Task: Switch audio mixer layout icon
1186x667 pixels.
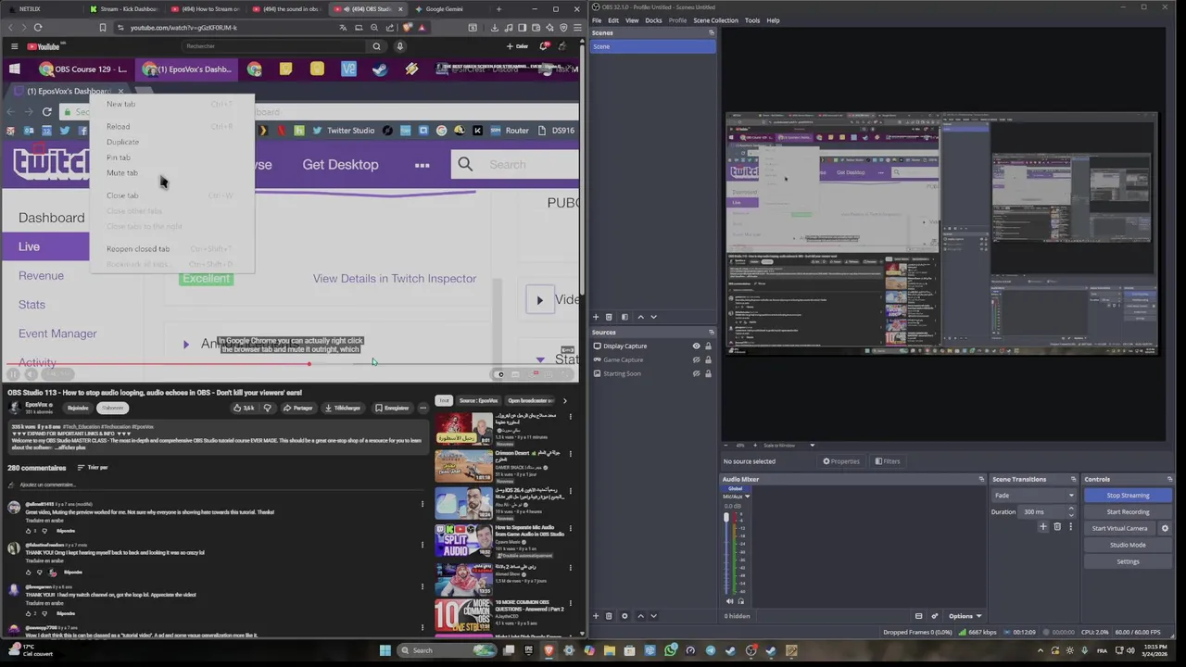Action: tap(918, 616)
